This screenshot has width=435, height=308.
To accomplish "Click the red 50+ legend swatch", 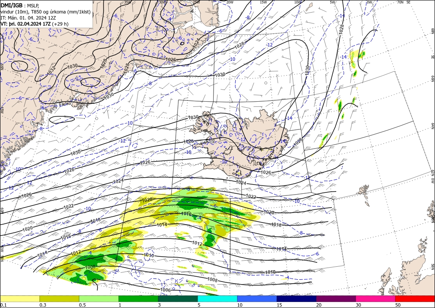I will 415,298.
